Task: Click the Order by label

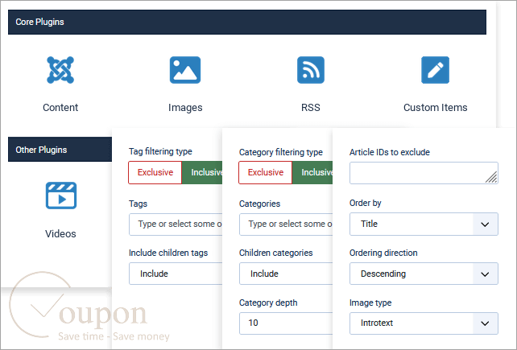Action: (366, 203)
